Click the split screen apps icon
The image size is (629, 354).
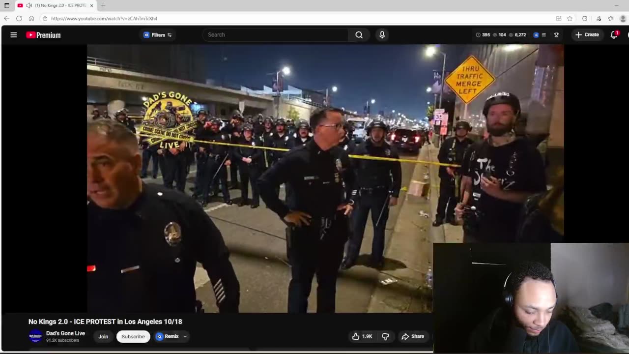559,18
